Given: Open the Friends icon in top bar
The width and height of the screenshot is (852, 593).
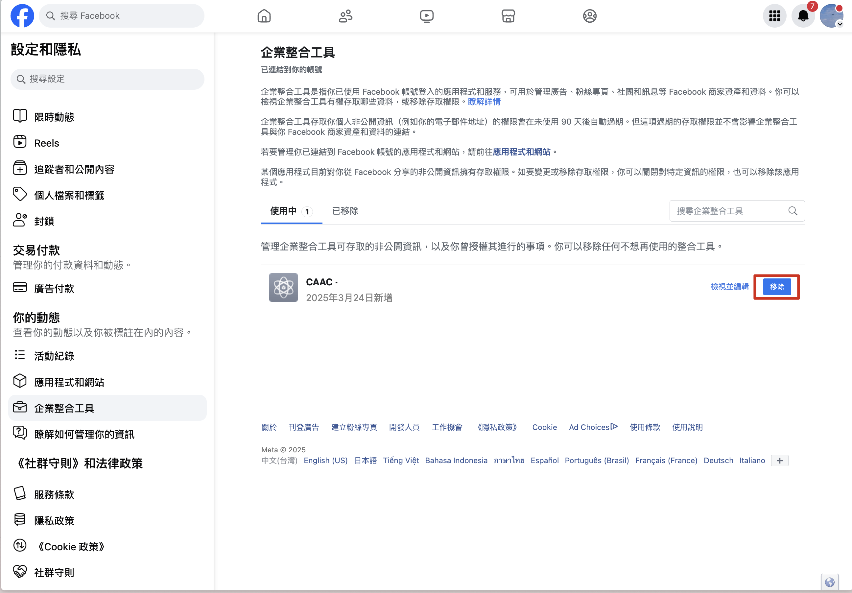Looking at the screenshot, I should tap(345, 16).
